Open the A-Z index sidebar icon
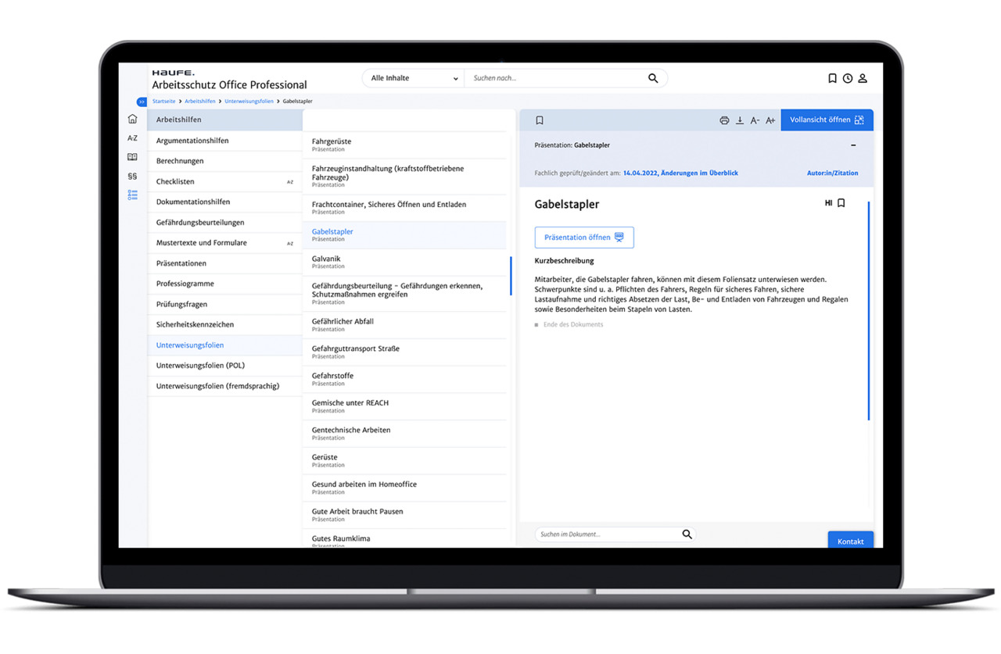The image size is (1001, 654). pyautogui.click(x=132, y=138)
